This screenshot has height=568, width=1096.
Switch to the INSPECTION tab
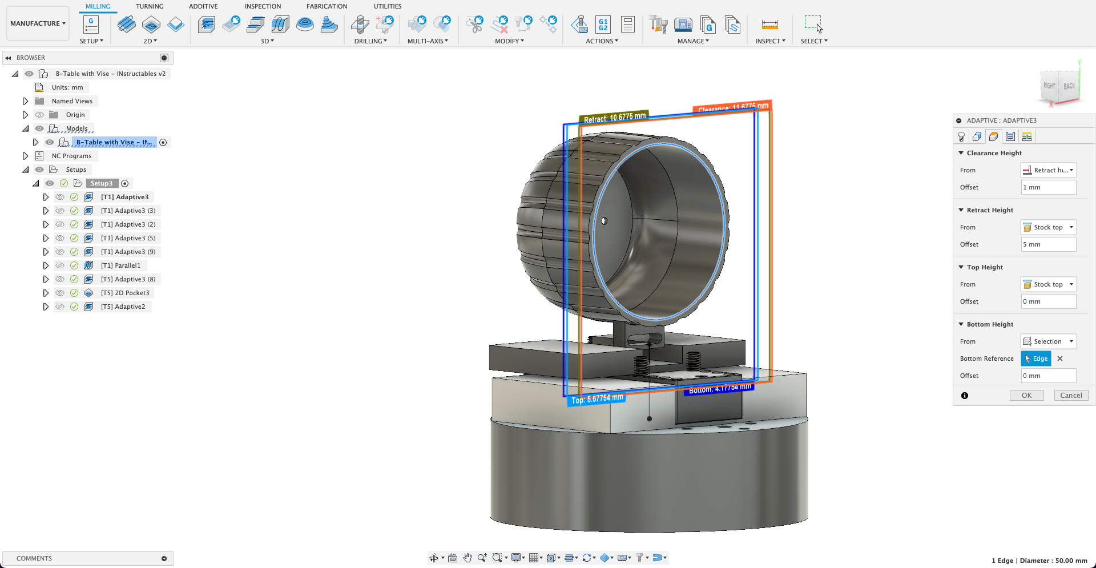coord(263,6)
